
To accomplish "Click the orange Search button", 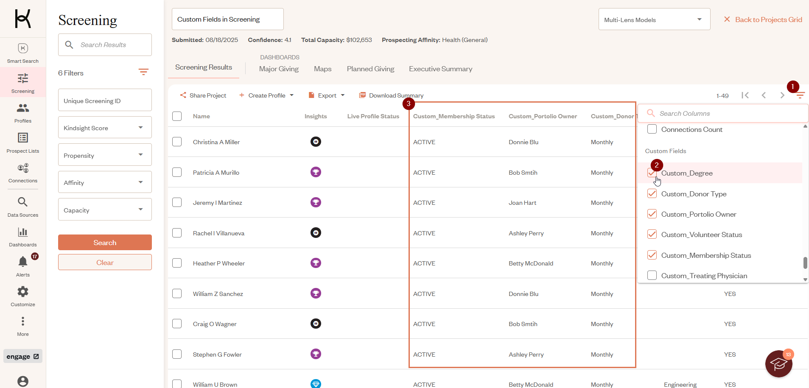I will click(105, 243).
